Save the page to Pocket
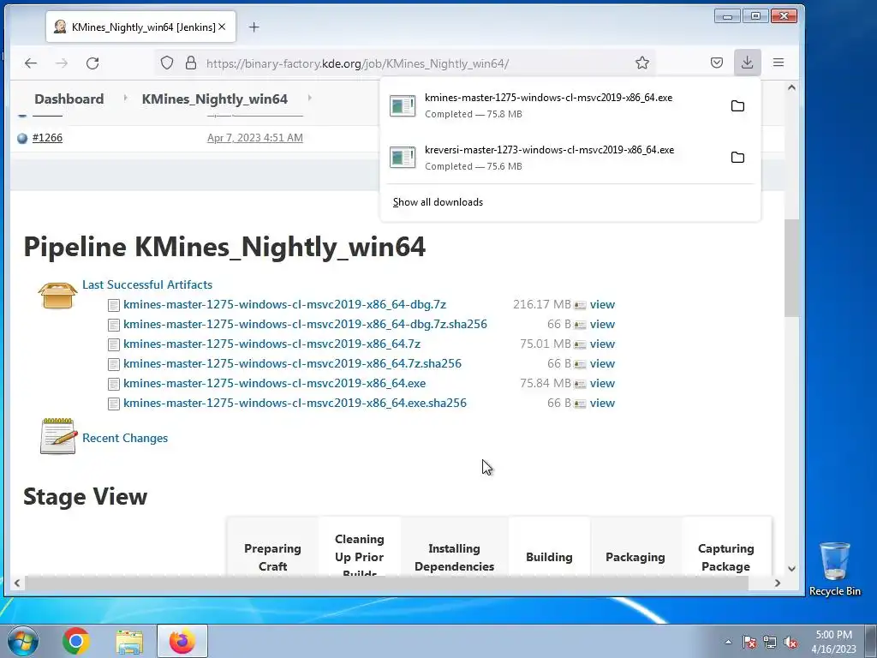The image size is (877, 658). 717,63
